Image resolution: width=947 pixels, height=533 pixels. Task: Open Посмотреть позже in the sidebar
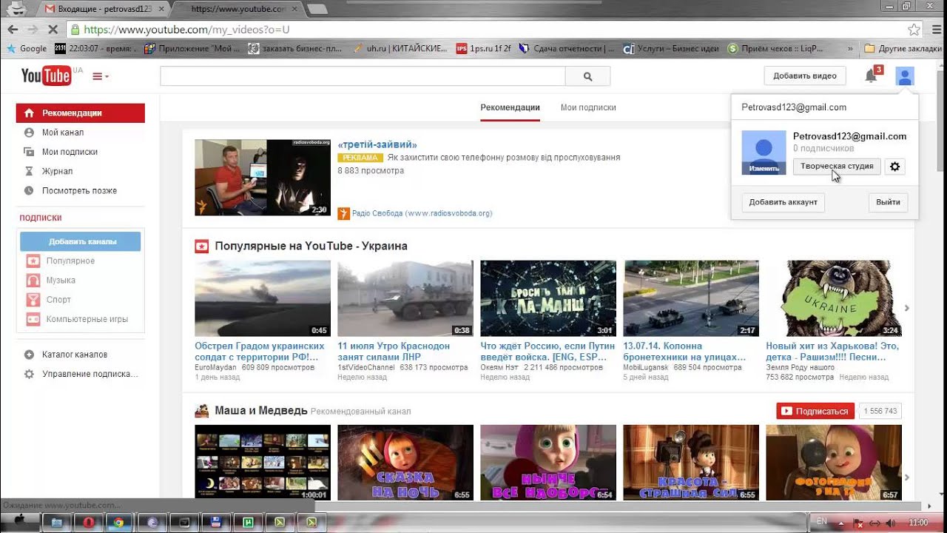(x=81, y=190)
